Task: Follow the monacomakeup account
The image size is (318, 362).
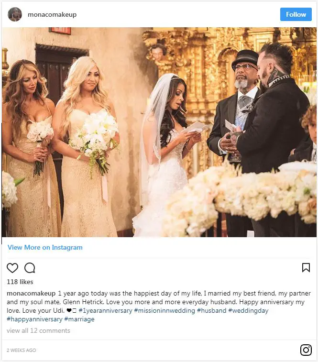Action: point(296,14)
